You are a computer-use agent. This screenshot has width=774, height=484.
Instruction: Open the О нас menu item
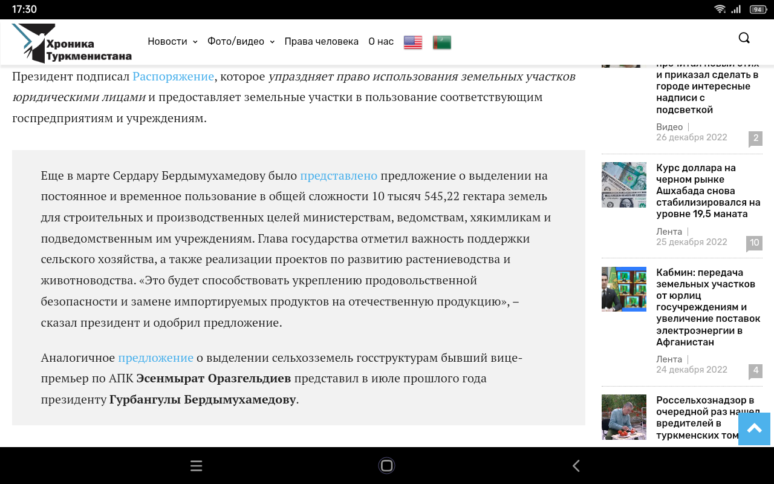381,41
